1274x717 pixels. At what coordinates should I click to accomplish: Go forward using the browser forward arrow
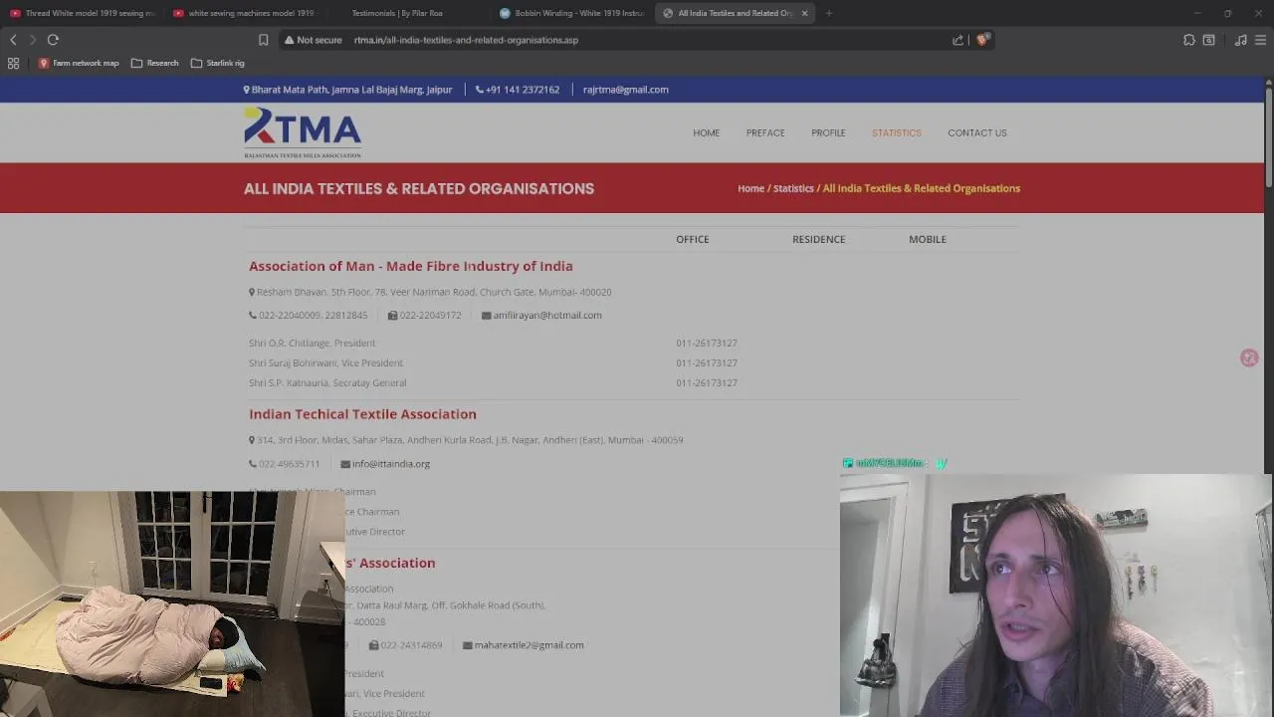point(32,40)
